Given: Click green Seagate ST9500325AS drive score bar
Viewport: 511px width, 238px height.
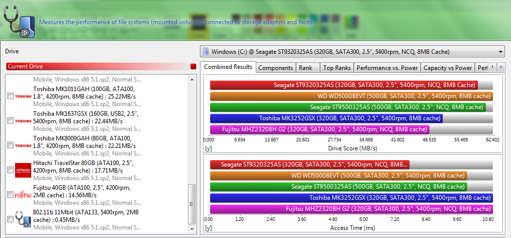Looking at the screenshot, I should coord(348,107).
